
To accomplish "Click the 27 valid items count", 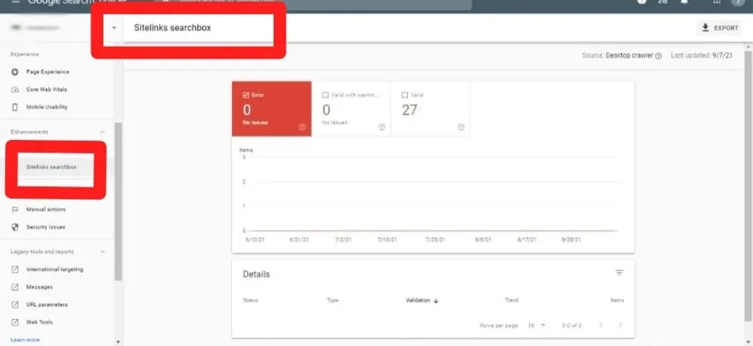I will pyautogui.click(x=409, y=111).
